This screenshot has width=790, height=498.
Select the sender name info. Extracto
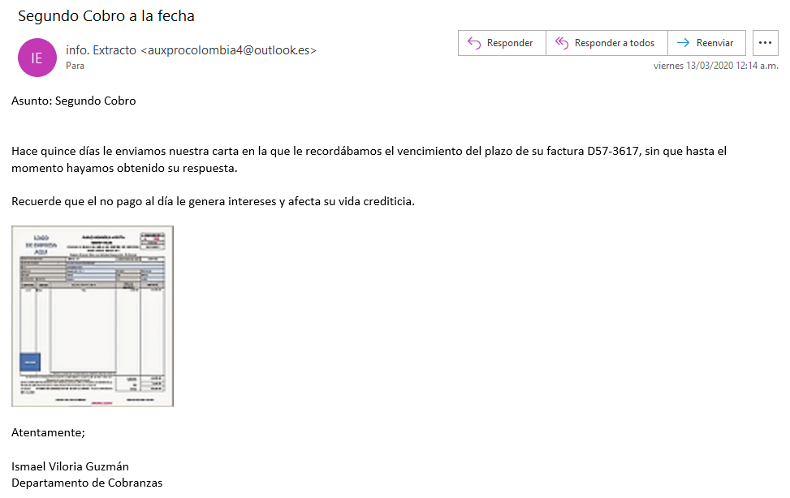pos(101,50)
